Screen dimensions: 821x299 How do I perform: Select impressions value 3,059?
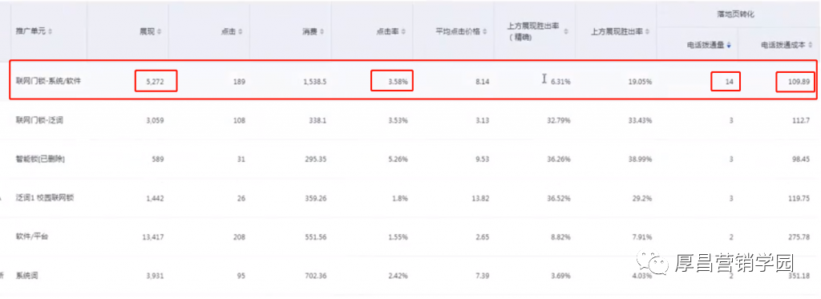click(155, 120)
